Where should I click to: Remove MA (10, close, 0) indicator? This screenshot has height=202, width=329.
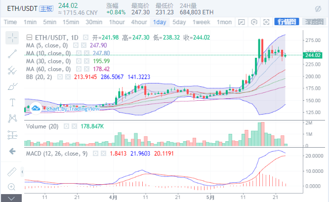tap(86, 53)
